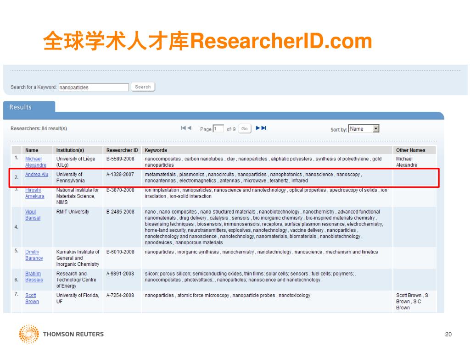Focus the page number input box

coord(218,129)
